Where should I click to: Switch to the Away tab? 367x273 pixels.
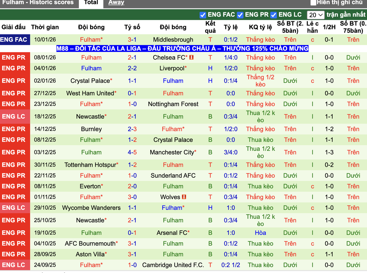(116, 3)
